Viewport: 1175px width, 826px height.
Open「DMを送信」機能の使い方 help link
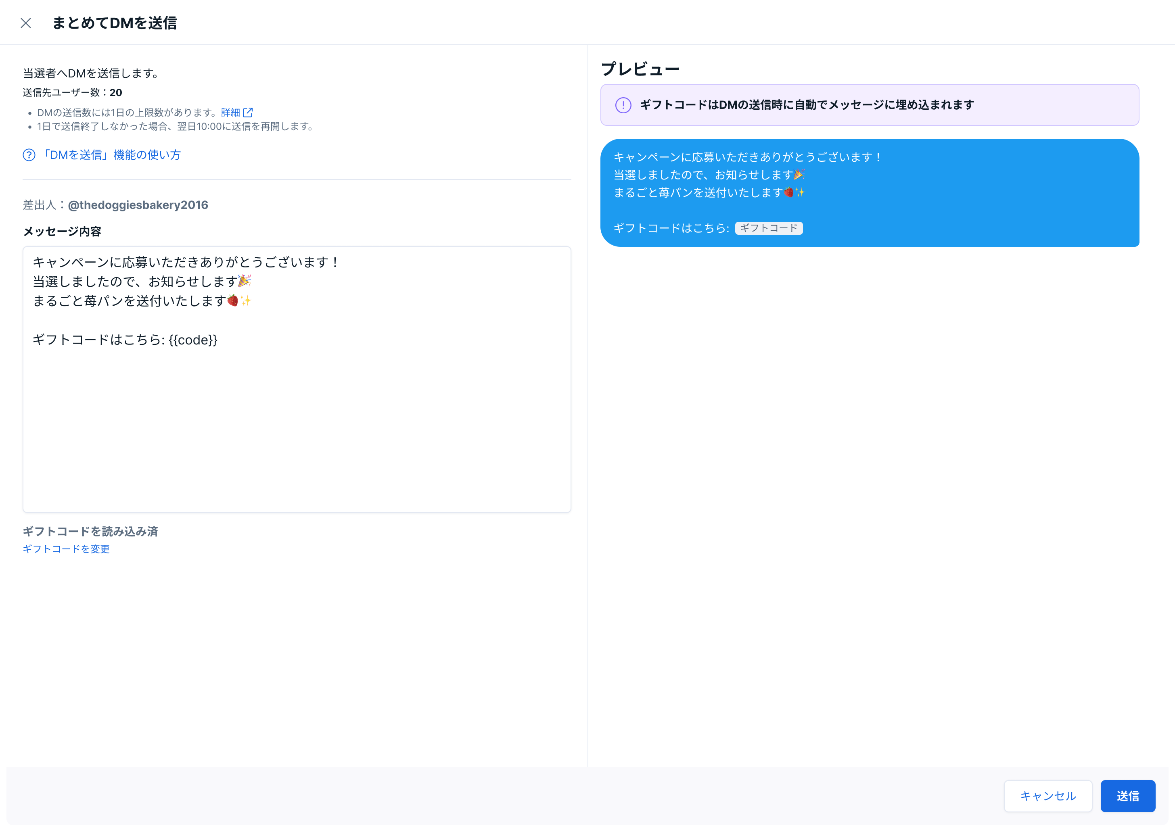click(111, 155)
